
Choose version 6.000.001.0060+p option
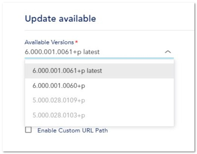(x=99, y=86)
